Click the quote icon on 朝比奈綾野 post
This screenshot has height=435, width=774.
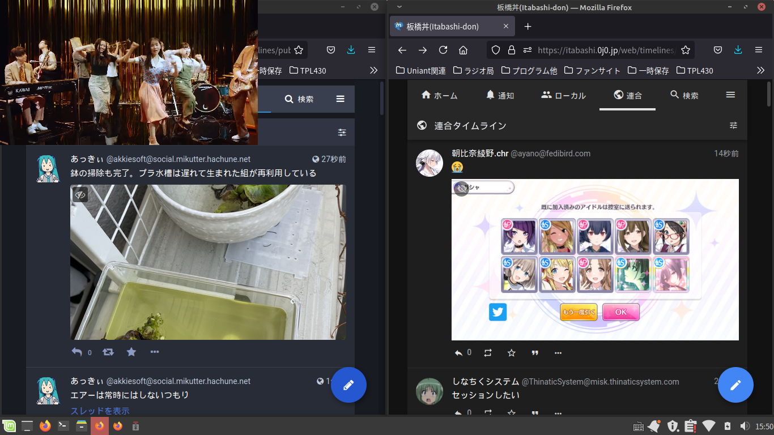pos(535,353)
